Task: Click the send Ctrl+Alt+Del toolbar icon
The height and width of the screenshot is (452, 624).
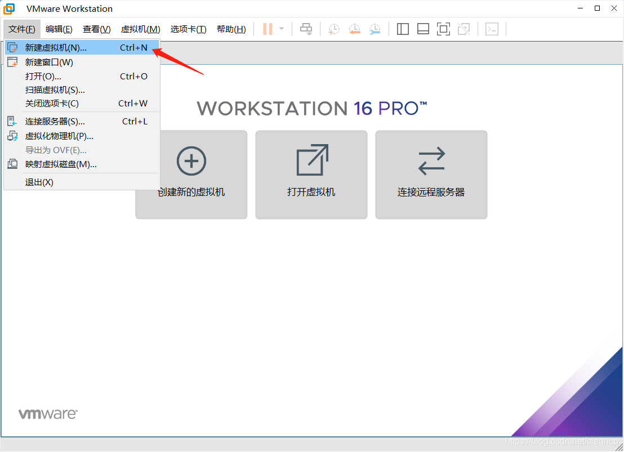Action: (306, 29)
